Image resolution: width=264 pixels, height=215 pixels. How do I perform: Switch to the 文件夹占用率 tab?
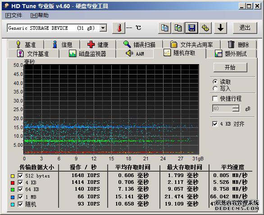click(x=191, y=45)
